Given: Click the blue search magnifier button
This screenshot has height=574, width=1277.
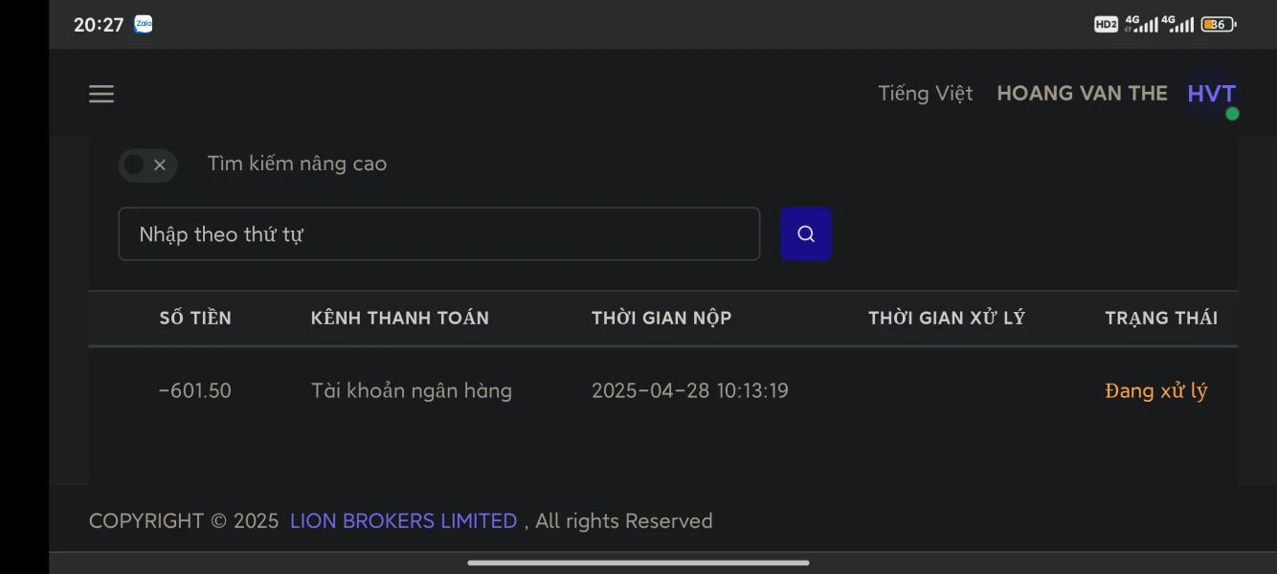Looking at the screenshot, I should coord(806,234).
